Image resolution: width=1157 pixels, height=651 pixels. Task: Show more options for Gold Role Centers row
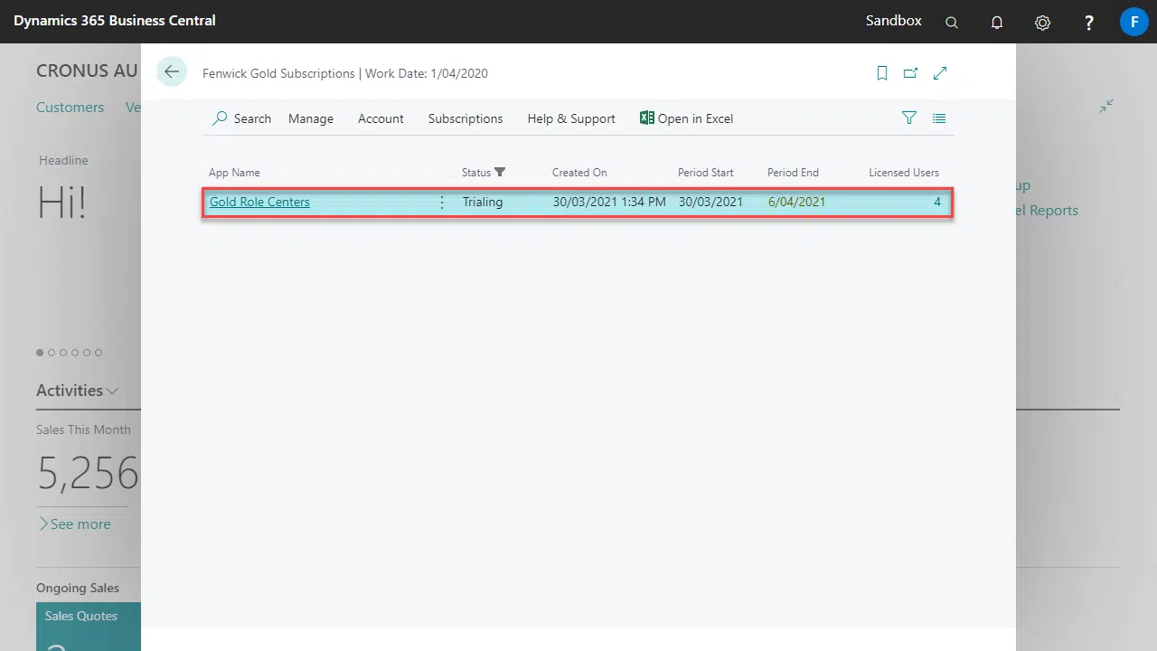(x=442, y=203)
